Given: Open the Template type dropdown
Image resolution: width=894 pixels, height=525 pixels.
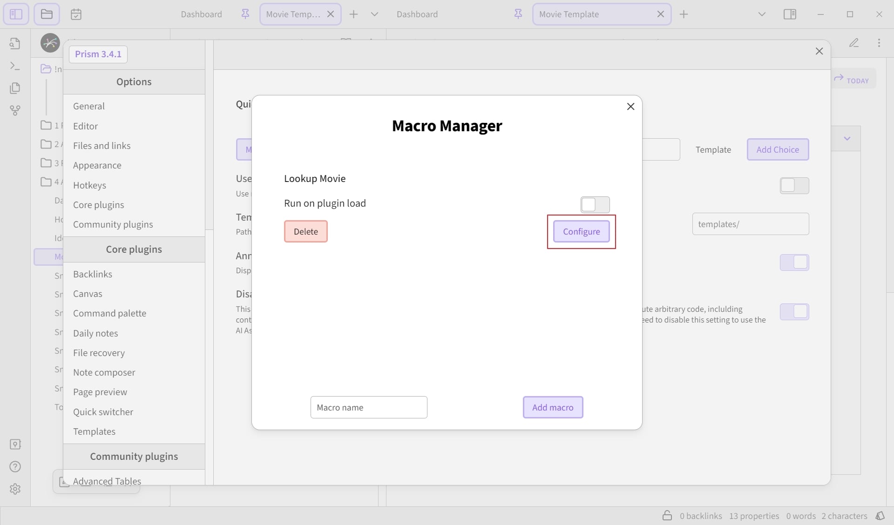Looking at the screenshot, I should pyautogui.click(x=713, y=149).
